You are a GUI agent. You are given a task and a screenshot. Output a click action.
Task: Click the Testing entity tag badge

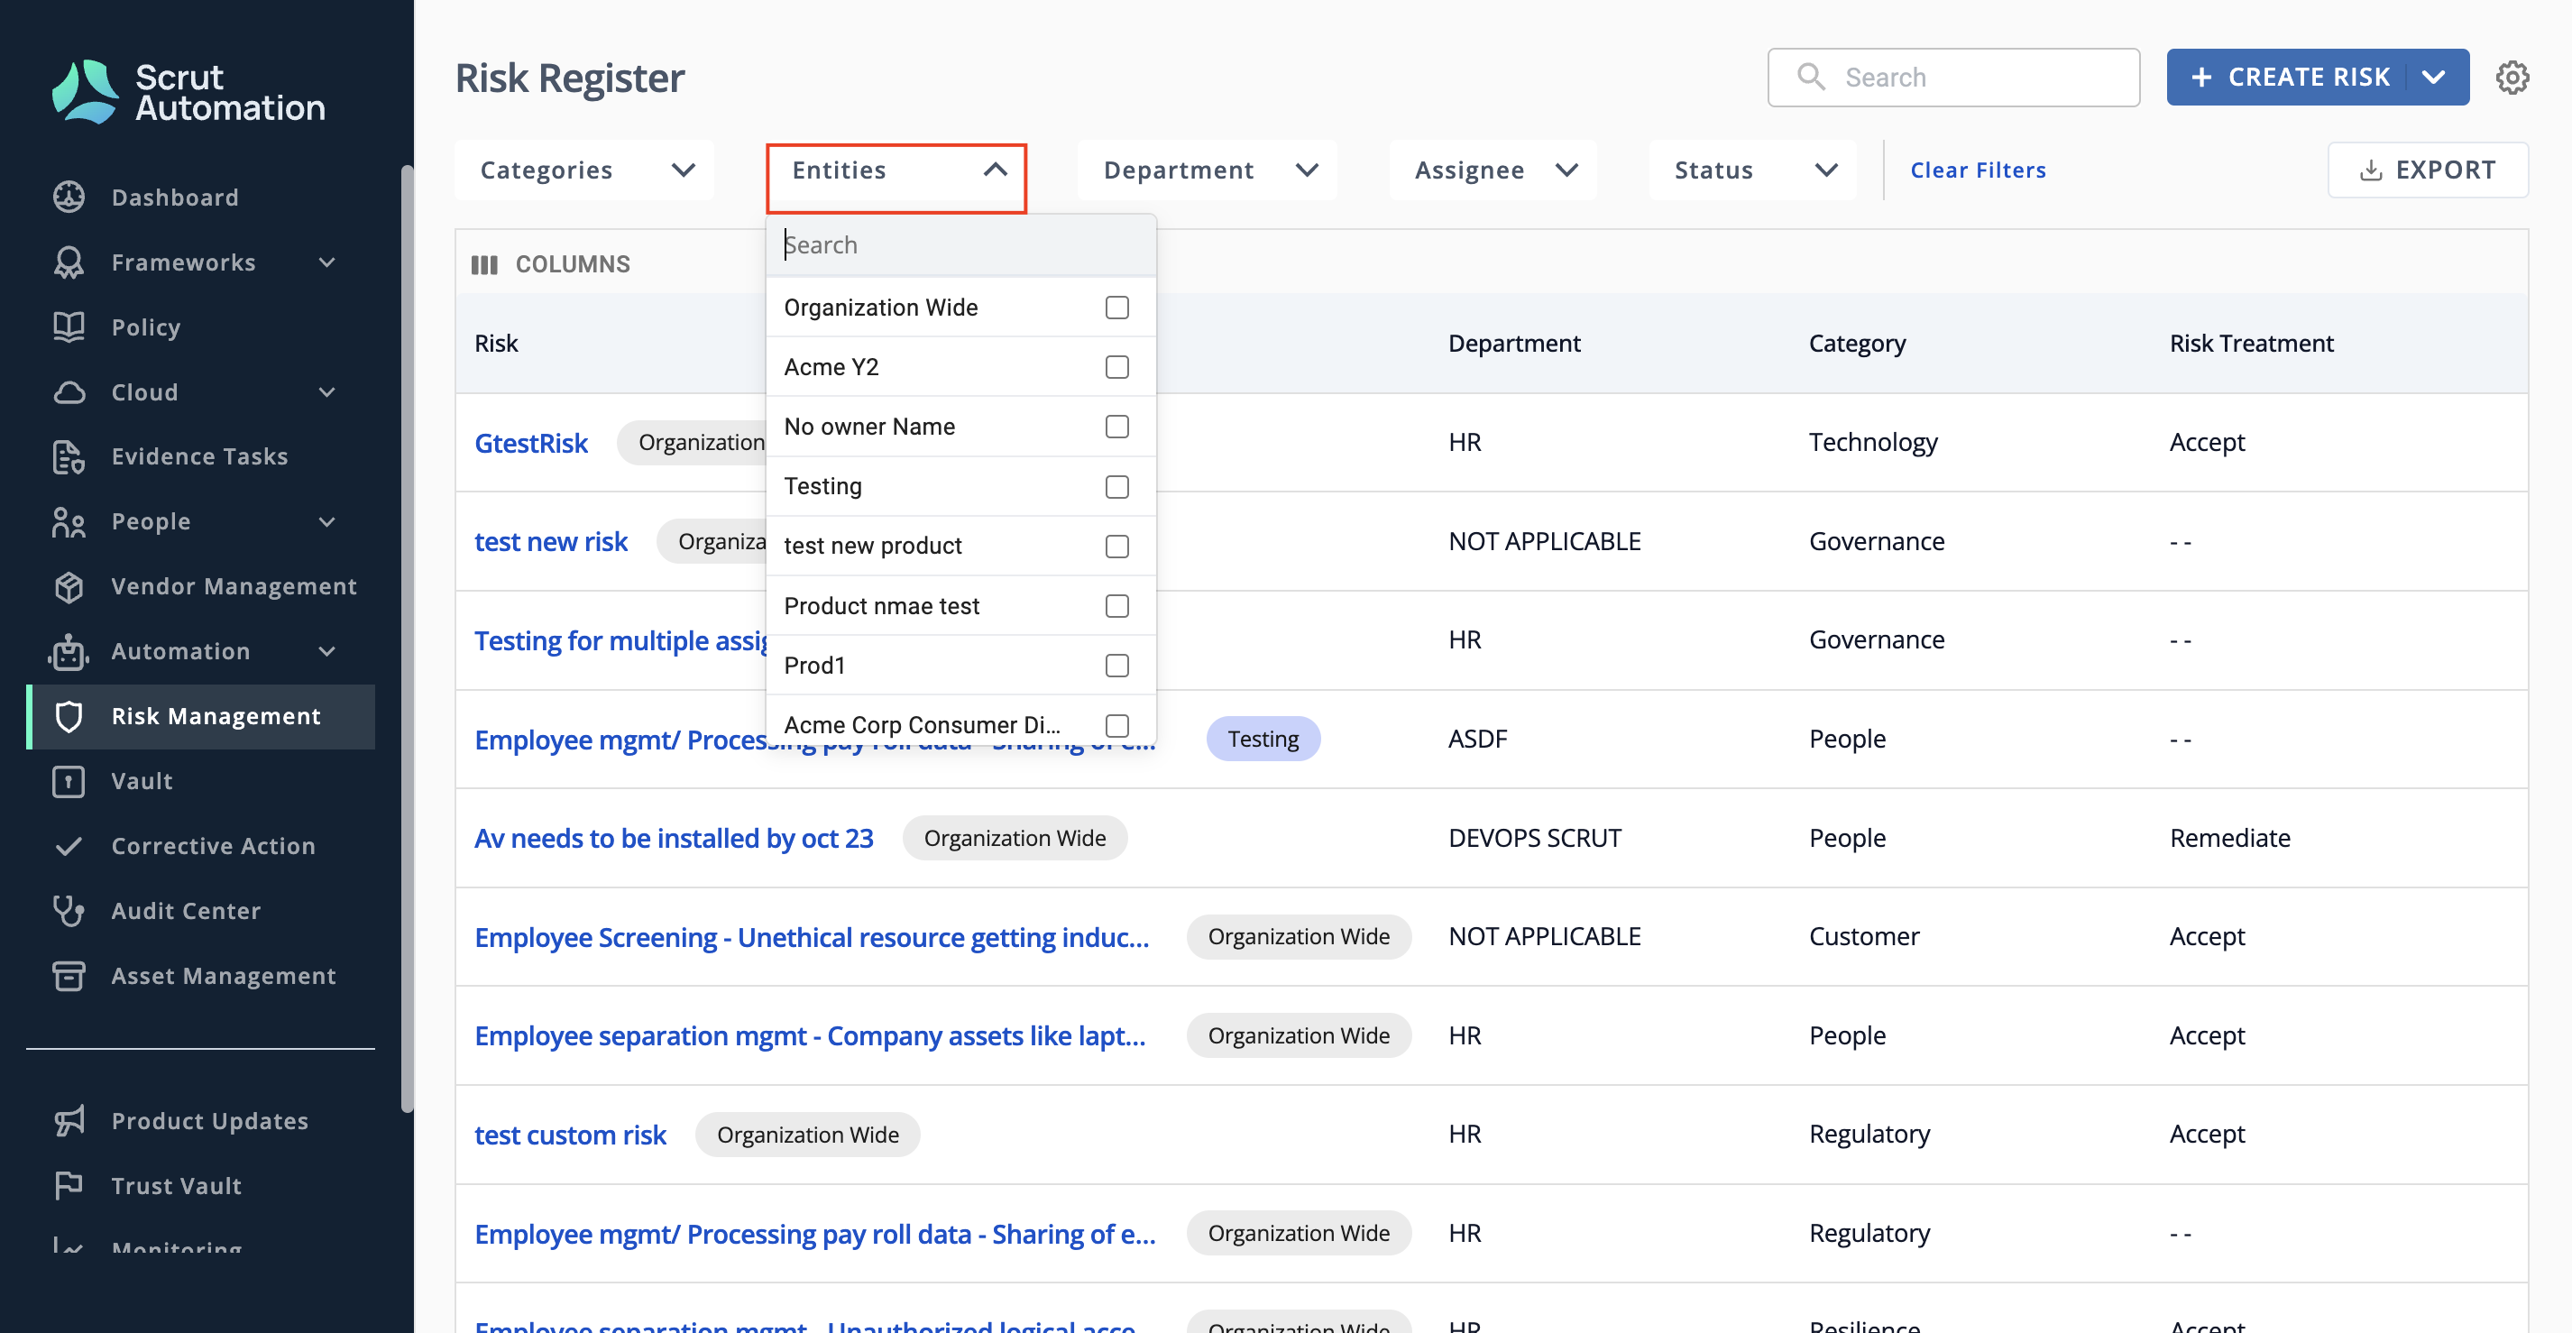[1263, 738]
